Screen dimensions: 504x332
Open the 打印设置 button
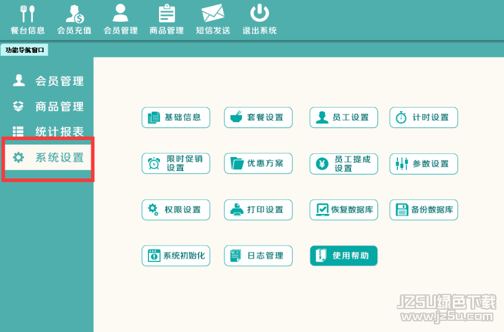[x=258, y=210]
